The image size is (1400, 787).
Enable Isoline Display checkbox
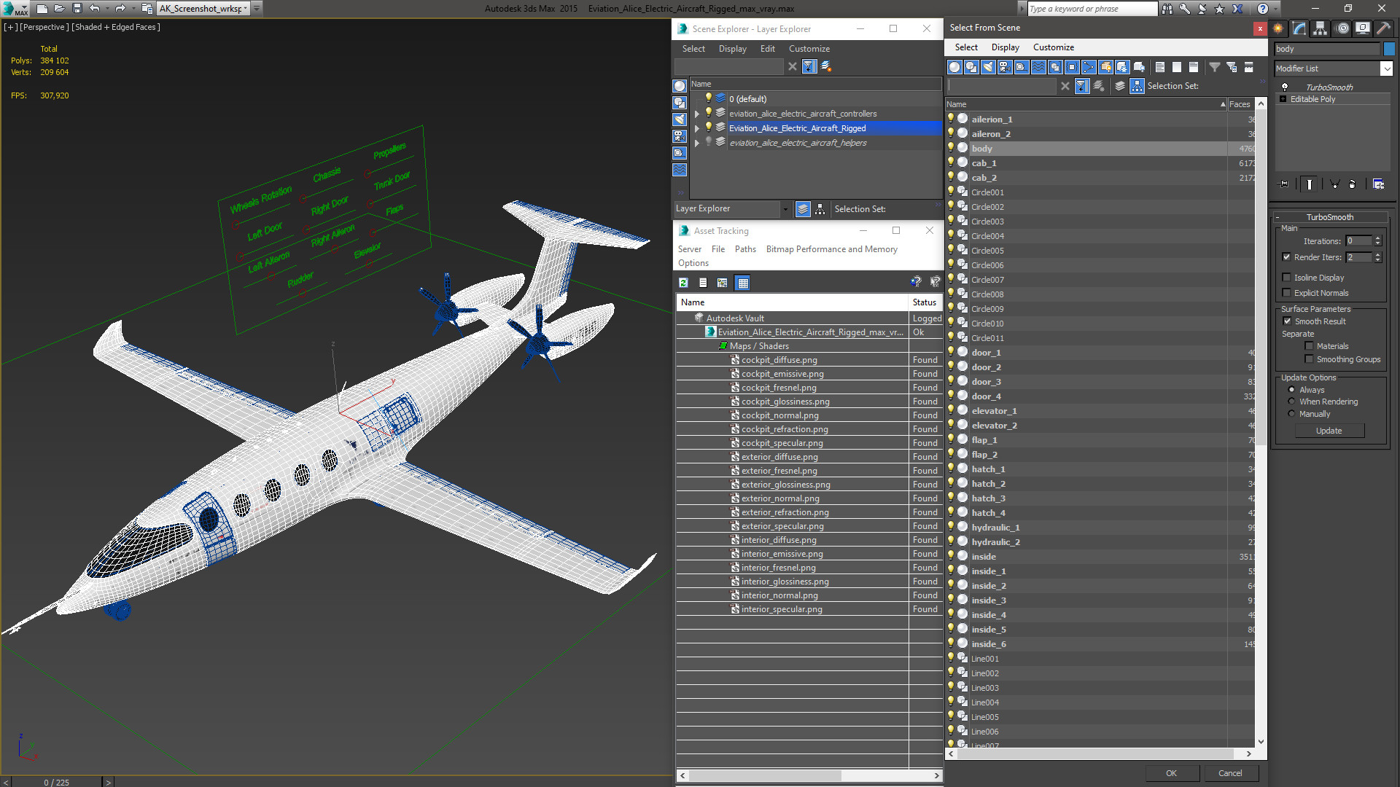tap(1286, 278)
